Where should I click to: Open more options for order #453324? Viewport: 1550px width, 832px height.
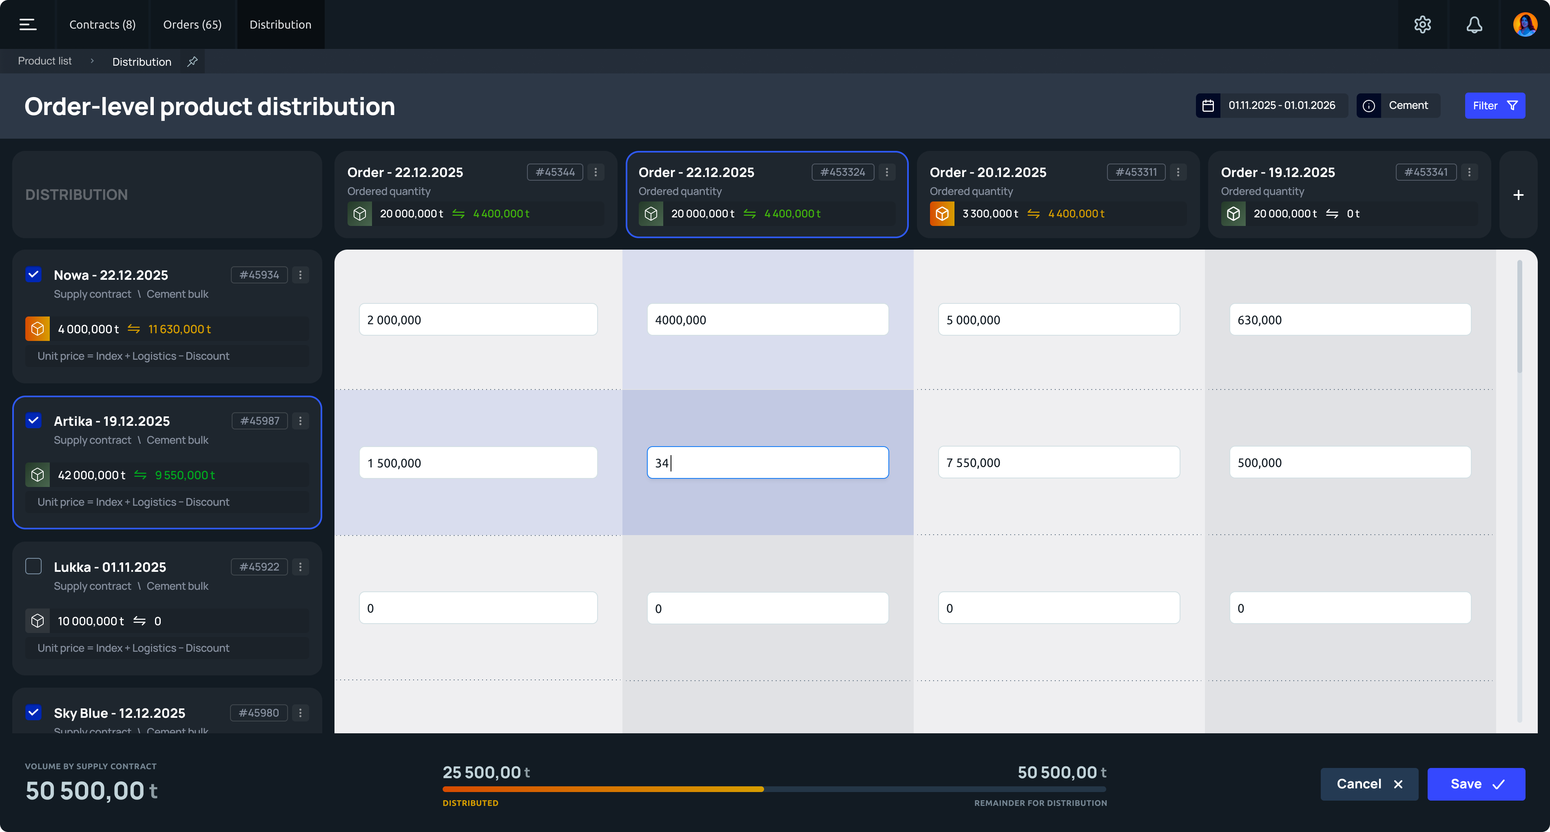pyautogui.click(x=887, y=172)
